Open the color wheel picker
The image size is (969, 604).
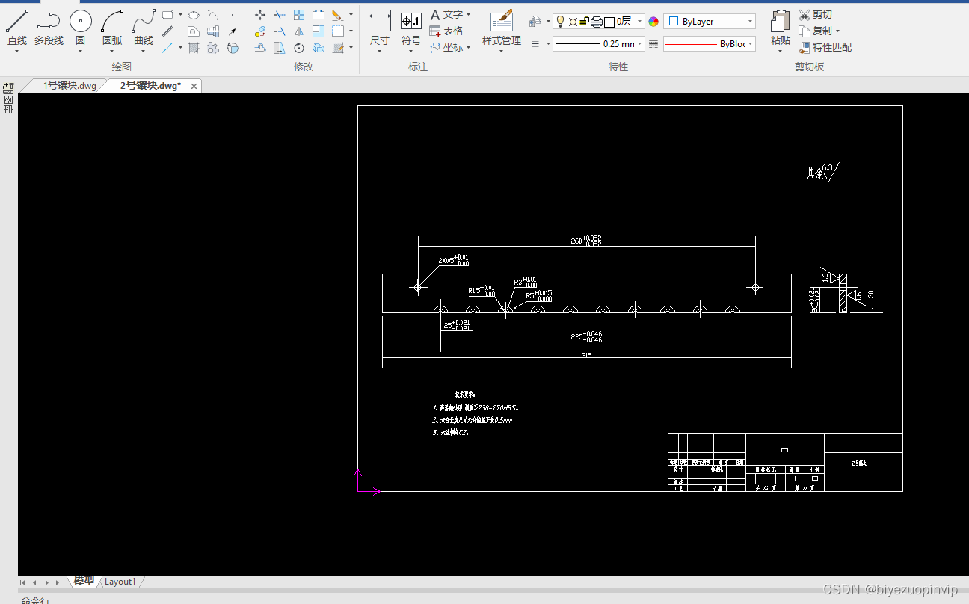tap(653, 22)
